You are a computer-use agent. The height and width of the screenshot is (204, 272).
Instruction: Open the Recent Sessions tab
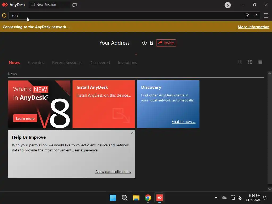[x=67, y=63]
